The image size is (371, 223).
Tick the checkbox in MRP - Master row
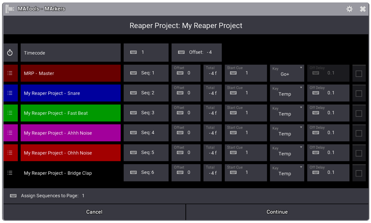click(359, 73)
